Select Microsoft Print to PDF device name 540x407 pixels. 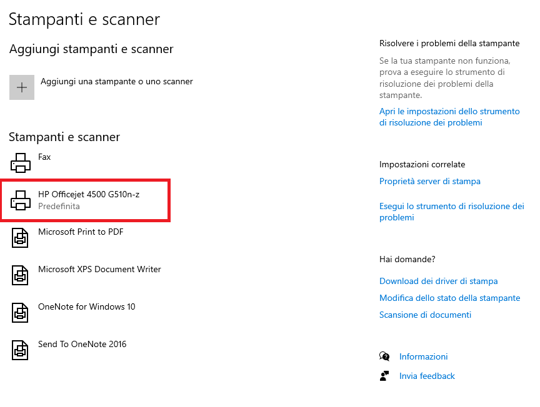[x=81, y=232]
